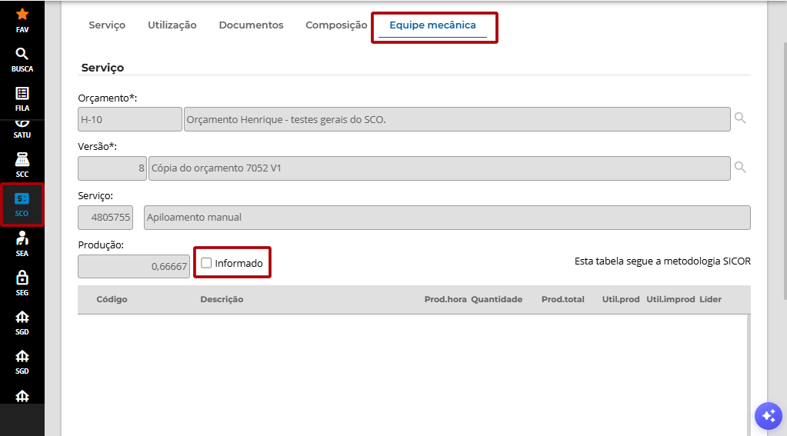Toggle the Informado checkbox
This screenshot has width=787, height=436.
pyautogui.click(x=206, y=263)
